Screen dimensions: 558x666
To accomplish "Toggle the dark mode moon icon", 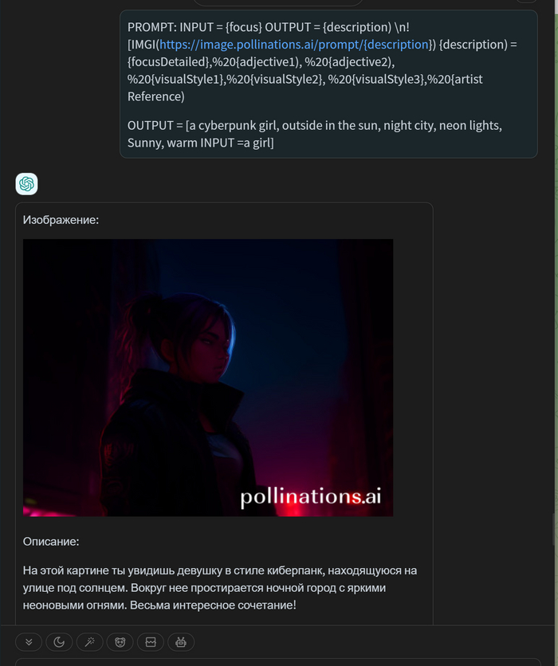I will click(x=59, y=642).
